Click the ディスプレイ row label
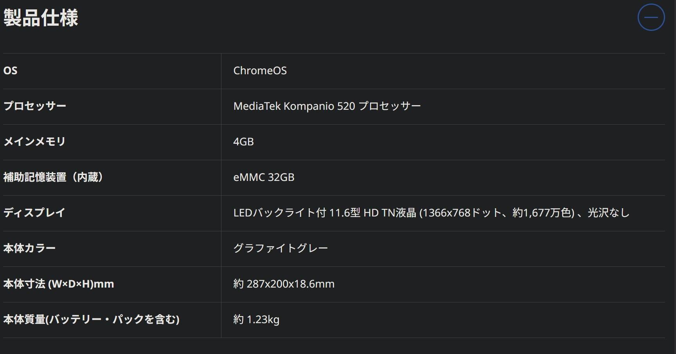The width and height of the screenshot is (676, 354). pos(34,213)
